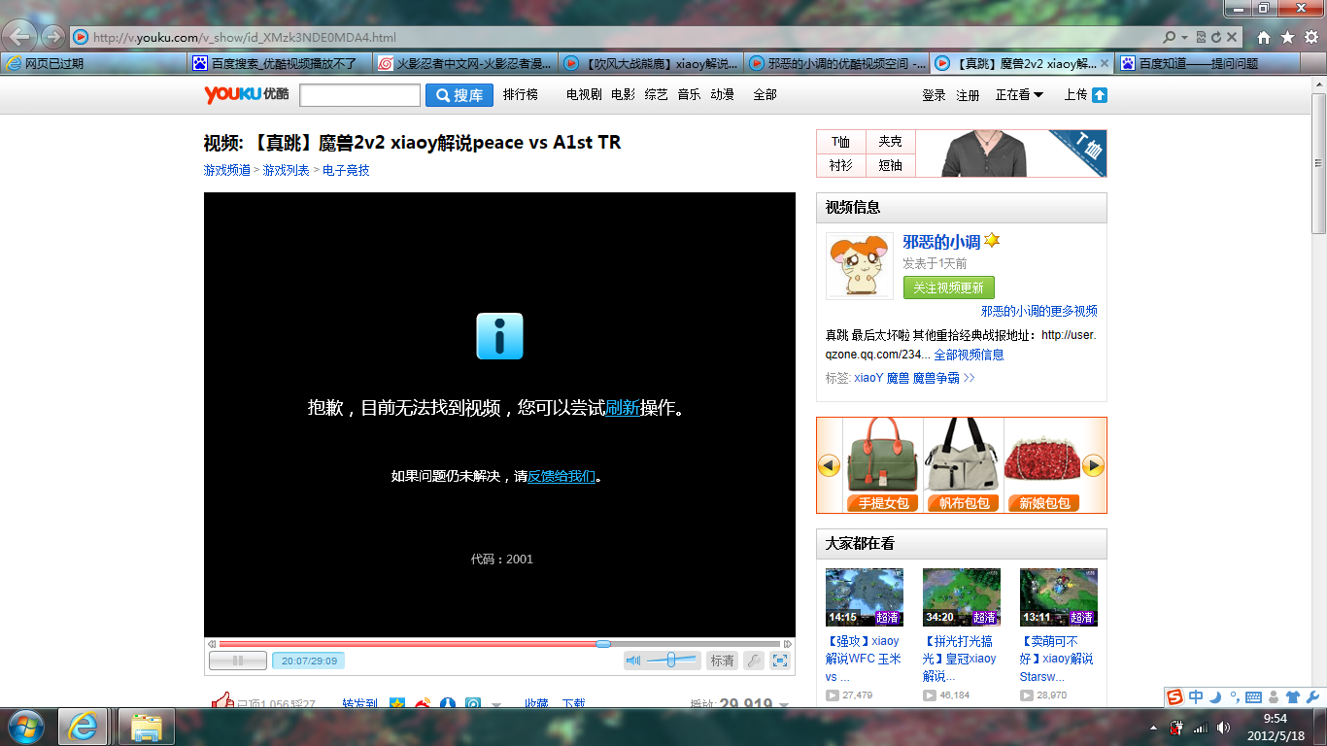This screenshot has width=1327, height=746.
Task: Click the IME skin shirt icon
Action: [1293, 697]
